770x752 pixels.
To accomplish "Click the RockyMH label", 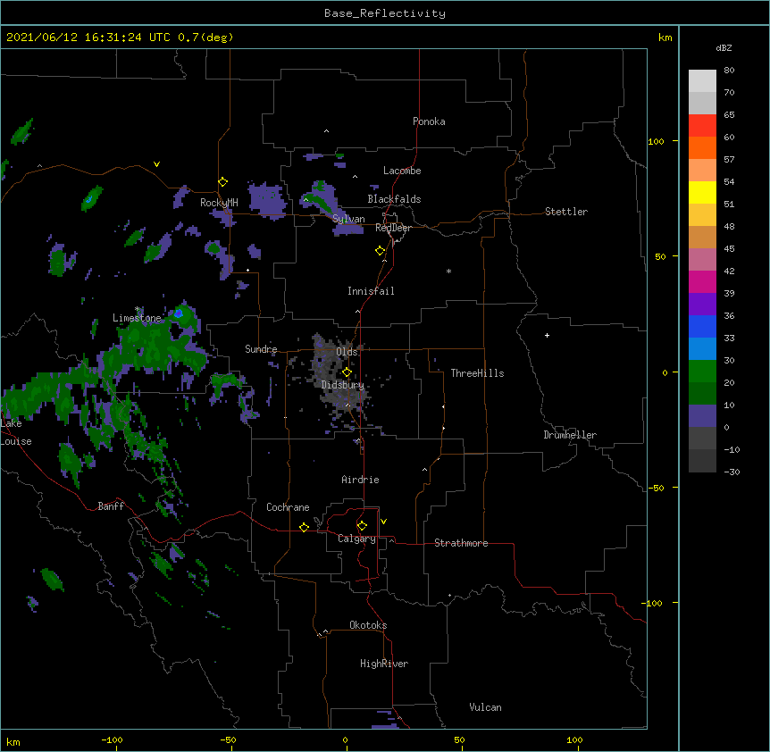I will (219, 203).
